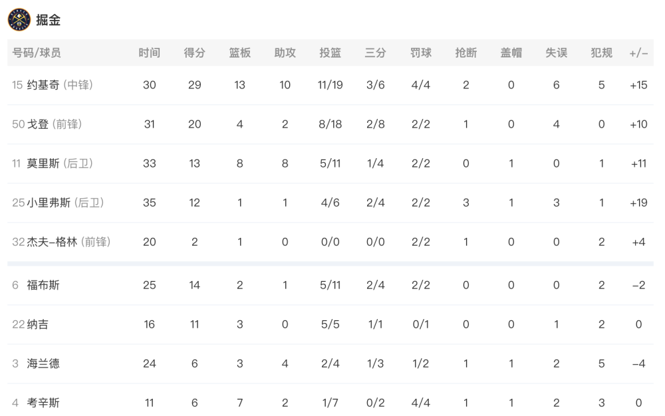The width and height of the screenshot is (665, 416).
Task: Click the 得分 column header
Action: tap(195, 52)
